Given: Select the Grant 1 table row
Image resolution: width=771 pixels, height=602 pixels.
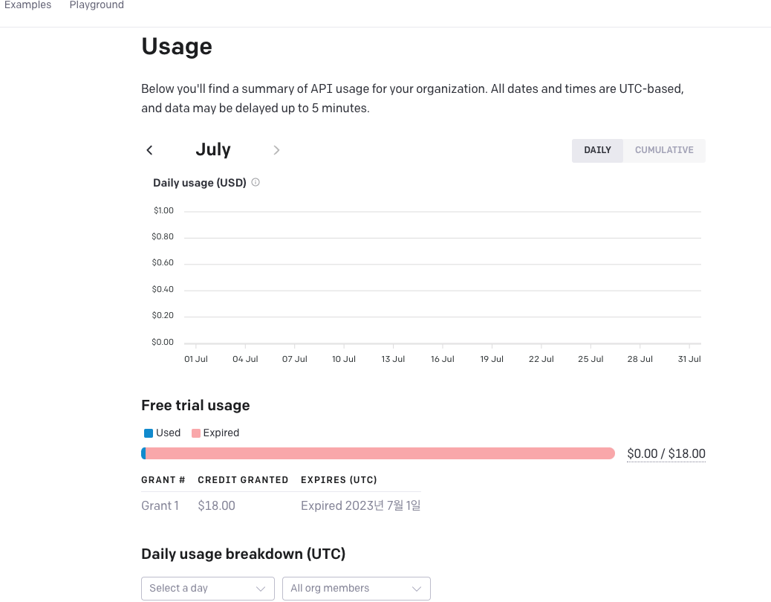Looking at the screenshot, I should (x=281, y=505).
